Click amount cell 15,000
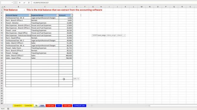The height and width of the screenshot is (110, 197). tap(66, 23)
